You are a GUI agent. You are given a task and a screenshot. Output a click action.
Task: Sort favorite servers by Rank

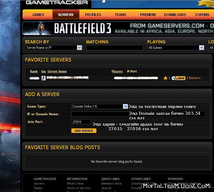pos(34,71)
